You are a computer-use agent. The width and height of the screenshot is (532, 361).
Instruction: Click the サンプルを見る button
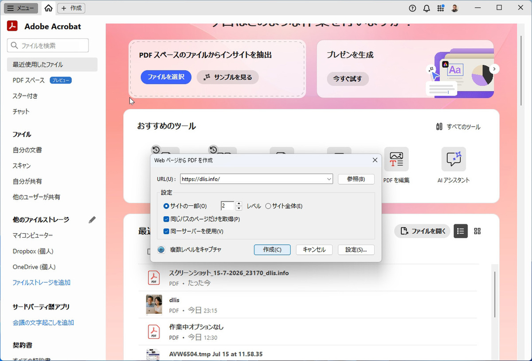[227, 77]
